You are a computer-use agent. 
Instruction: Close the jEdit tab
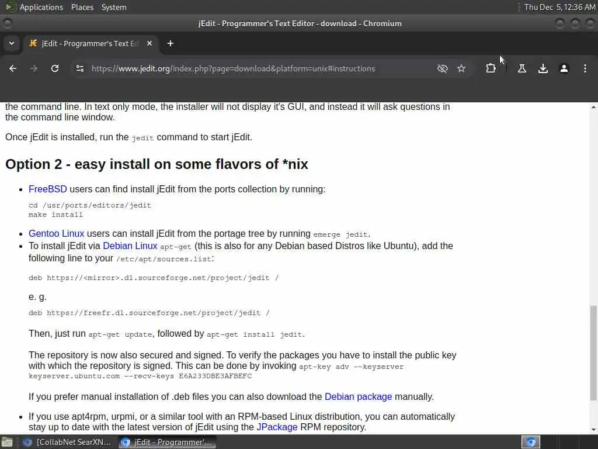[x=149, y=43]
